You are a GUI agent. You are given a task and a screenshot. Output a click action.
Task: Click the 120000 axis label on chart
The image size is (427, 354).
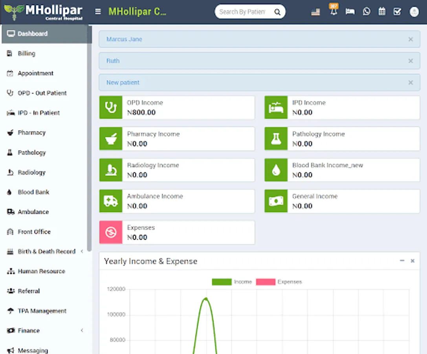coord(116,289)
